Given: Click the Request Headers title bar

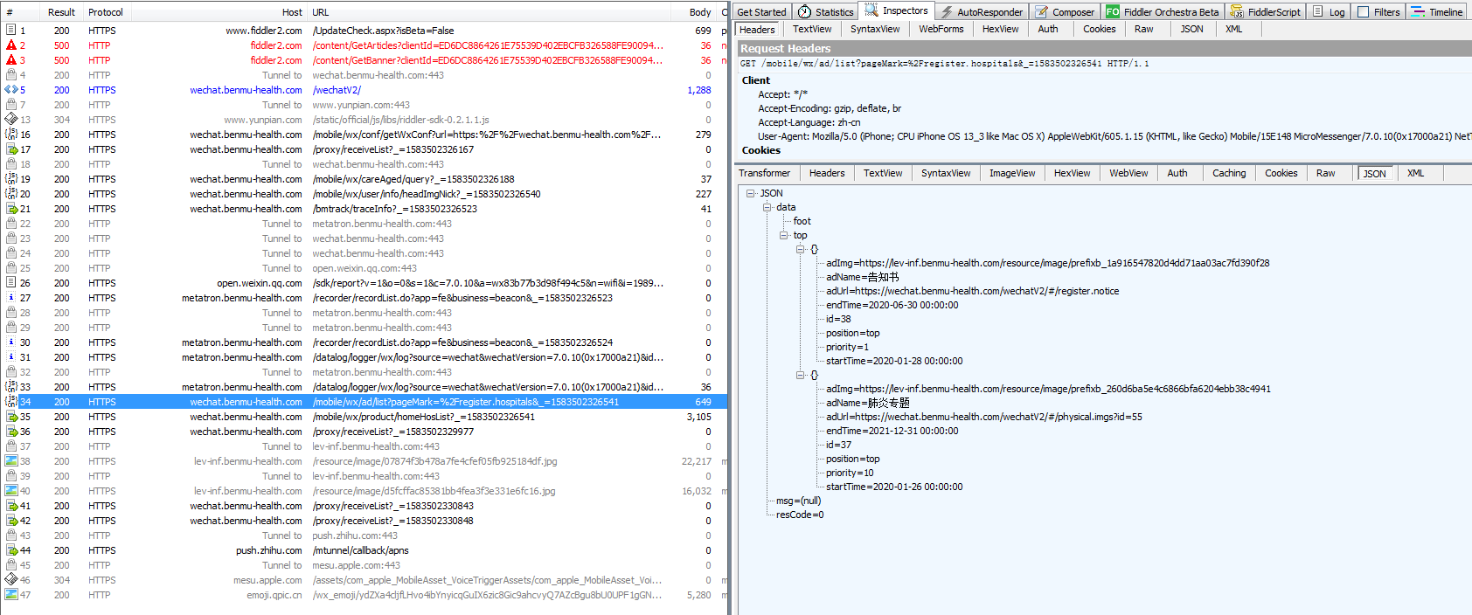Looking at the screenshot, I should (x=1105, y=48).
